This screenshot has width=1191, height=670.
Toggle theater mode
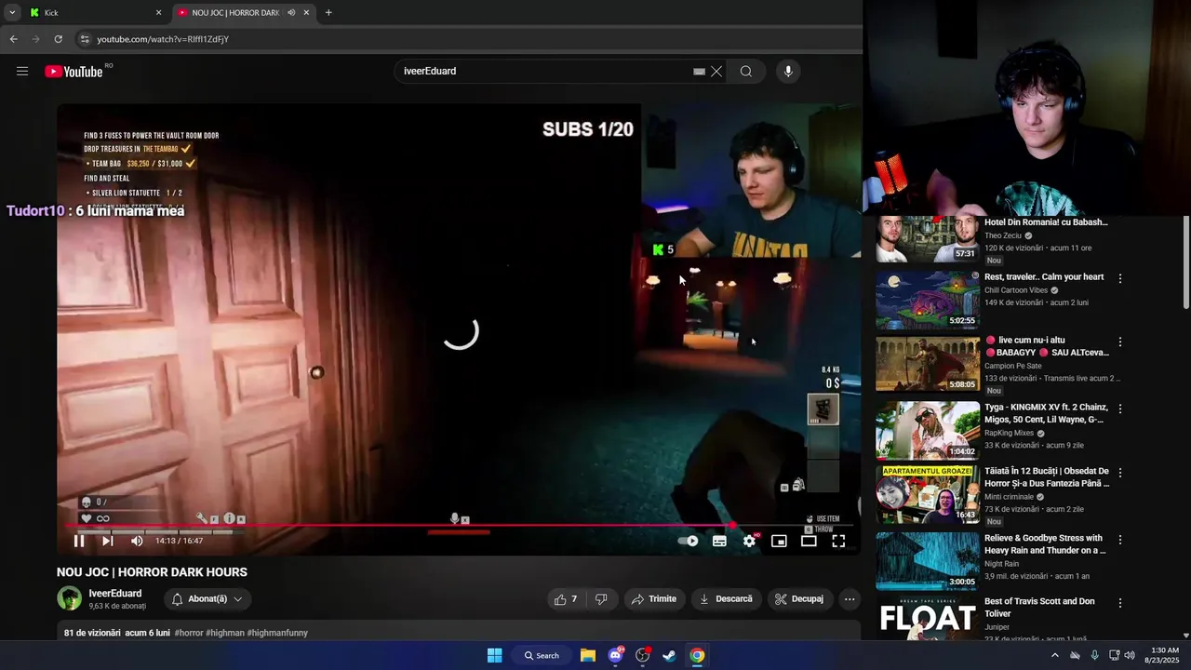[809, 541]
